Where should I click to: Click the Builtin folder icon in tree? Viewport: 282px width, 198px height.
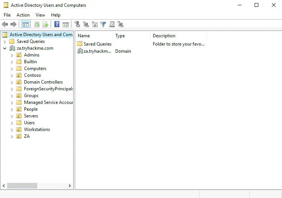[19, 62]
